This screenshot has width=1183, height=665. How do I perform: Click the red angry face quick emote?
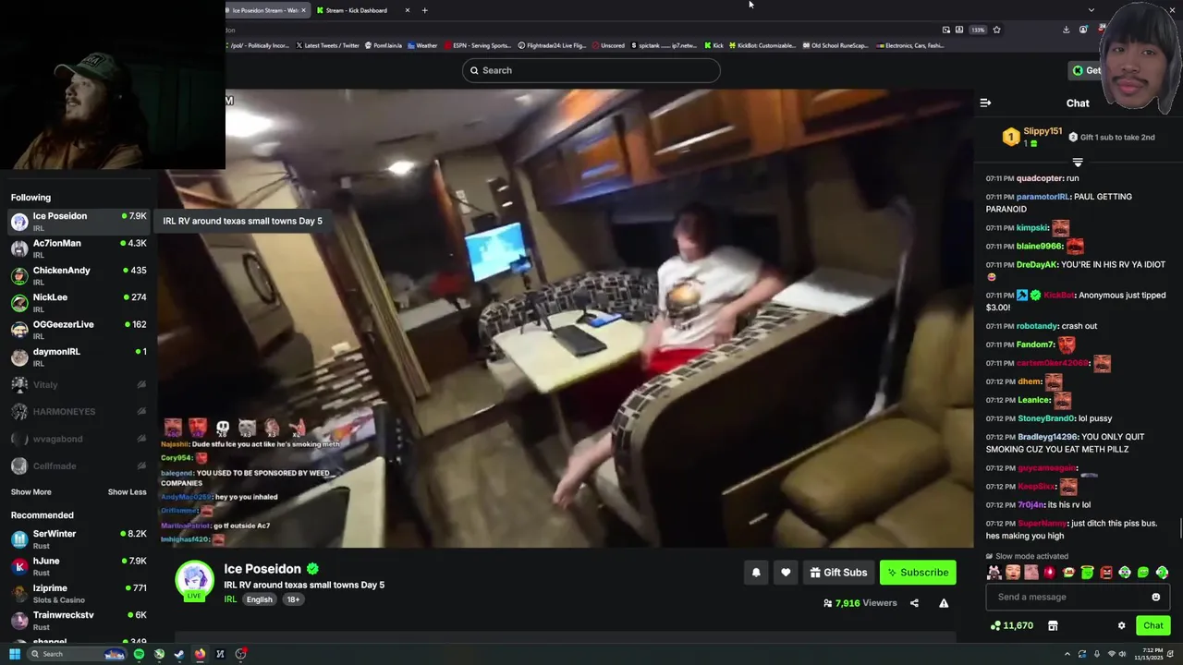pyautogui.click(x=1106, y=573)
